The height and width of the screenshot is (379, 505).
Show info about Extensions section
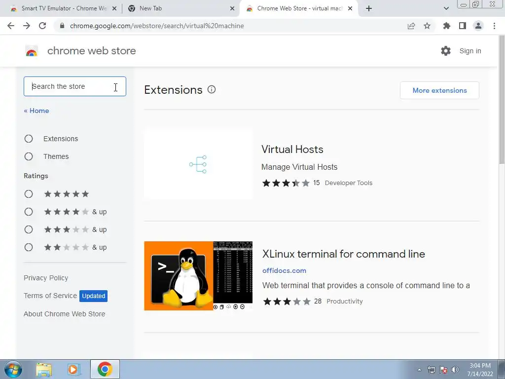coord(212,90)
